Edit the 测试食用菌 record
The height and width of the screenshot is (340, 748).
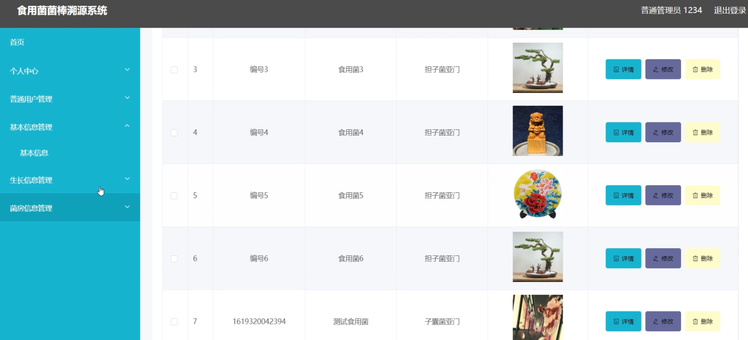point(663,321)
